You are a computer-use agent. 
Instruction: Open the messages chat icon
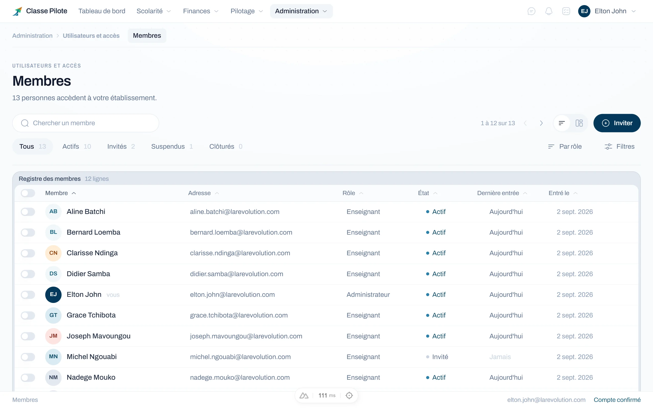point(531,11)
